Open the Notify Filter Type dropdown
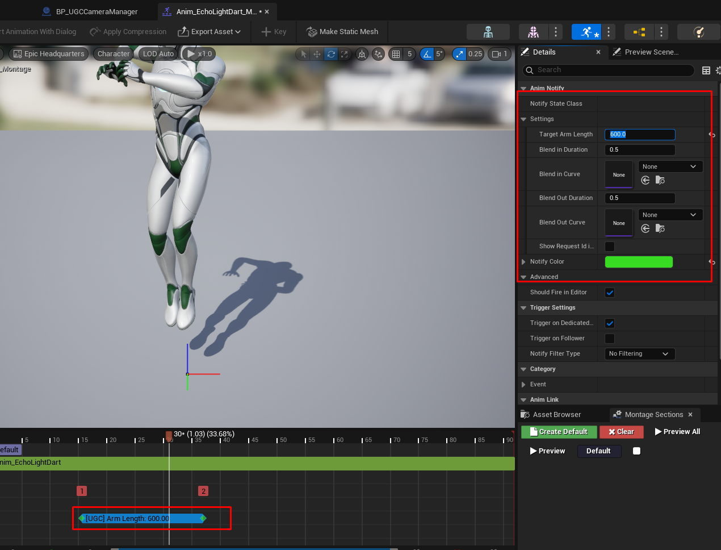721x550 pixels. pos(639,354)
